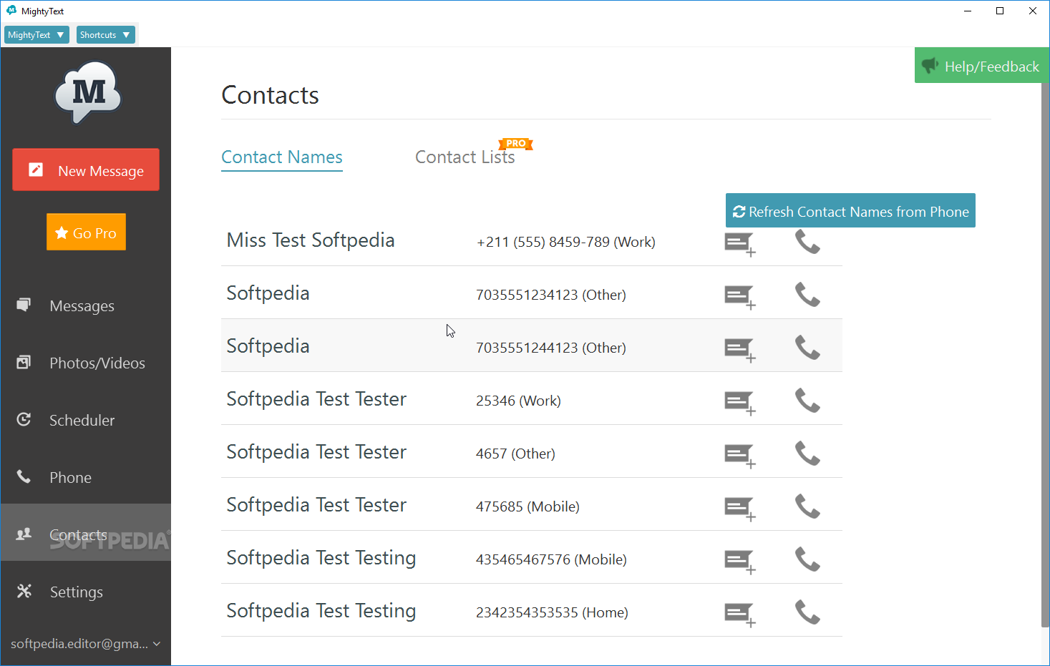
Task: Open new message icon for 7035551244123
Action: pyautogui.click(x=740, y=350)
